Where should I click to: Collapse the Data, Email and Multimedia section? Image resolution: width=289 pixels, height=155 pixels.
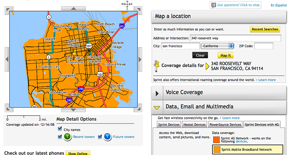157,108
